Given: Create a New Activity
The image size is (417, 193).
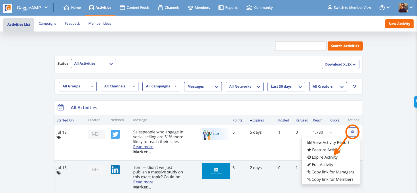Looking at the screenshot, I should (399, 24).
